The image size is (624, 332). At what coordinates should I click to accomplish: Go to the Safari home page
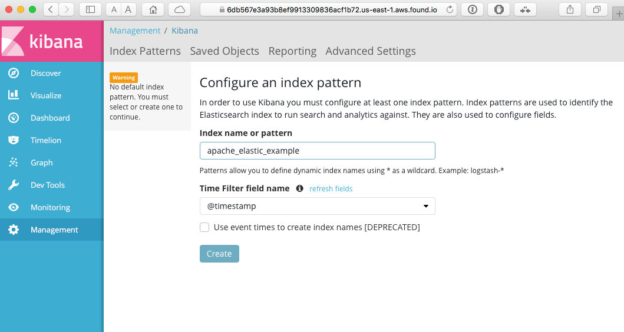click(x=153, y=9)
